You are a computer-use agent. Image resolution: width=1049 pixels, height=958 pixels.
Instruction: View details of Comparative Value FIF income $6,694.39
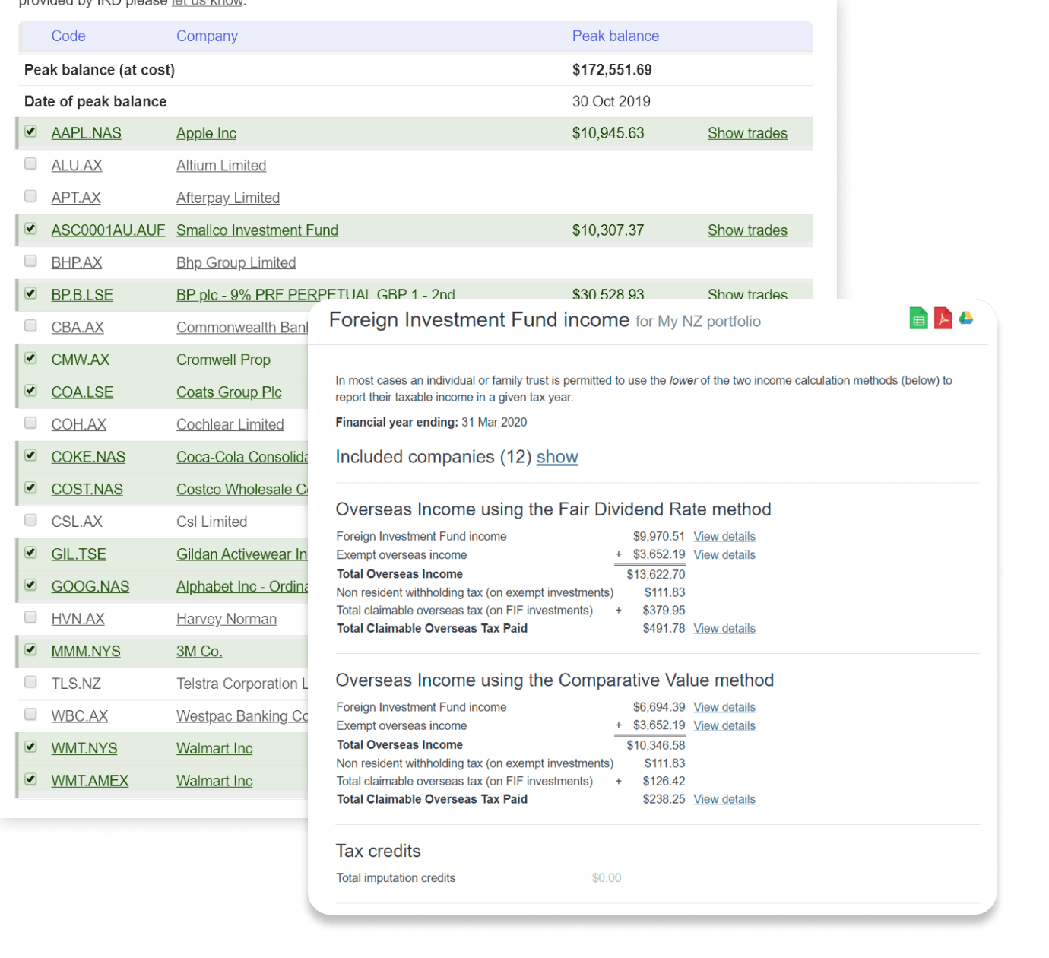click(724, 708)
